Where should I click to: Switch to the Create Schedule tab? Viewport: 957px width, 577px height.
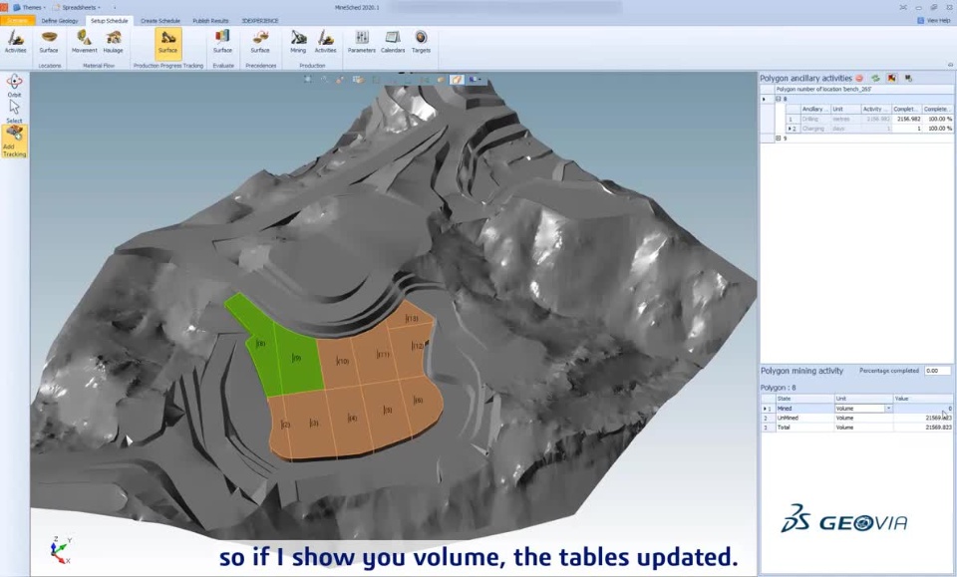point(159,21)
